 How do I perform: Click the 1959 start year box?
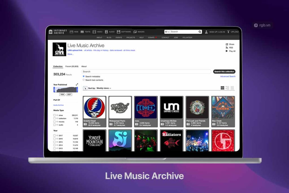[62, 94]
